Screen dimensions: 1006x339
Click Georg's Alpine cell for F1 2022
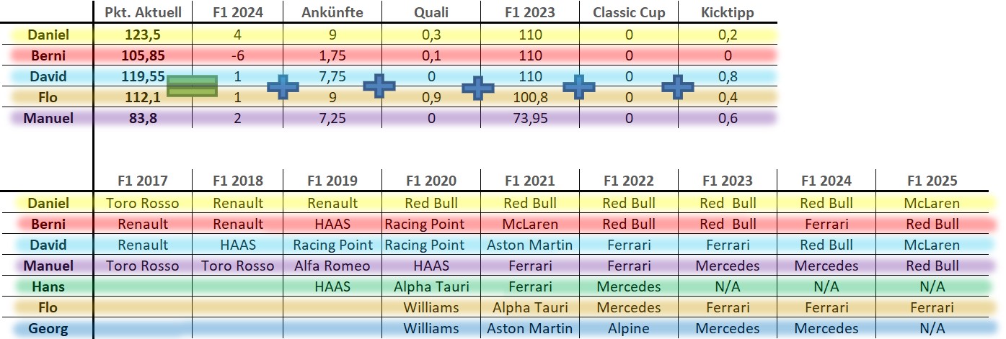tap(629, 328)
